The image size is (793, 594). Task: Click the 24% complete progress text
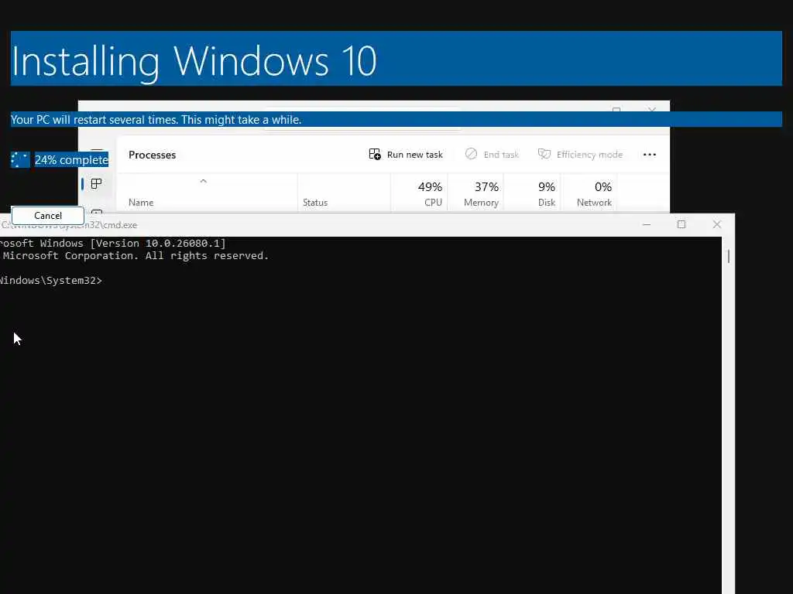tap(71, 159)
